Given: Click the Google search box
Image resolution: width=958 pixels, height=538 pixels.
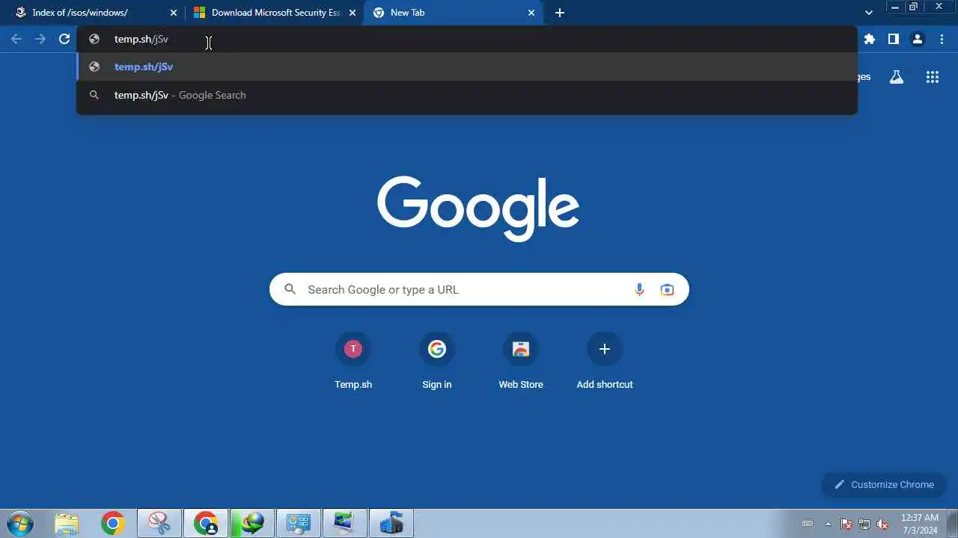Looking at the screenshot, I should tap(479, 289).
